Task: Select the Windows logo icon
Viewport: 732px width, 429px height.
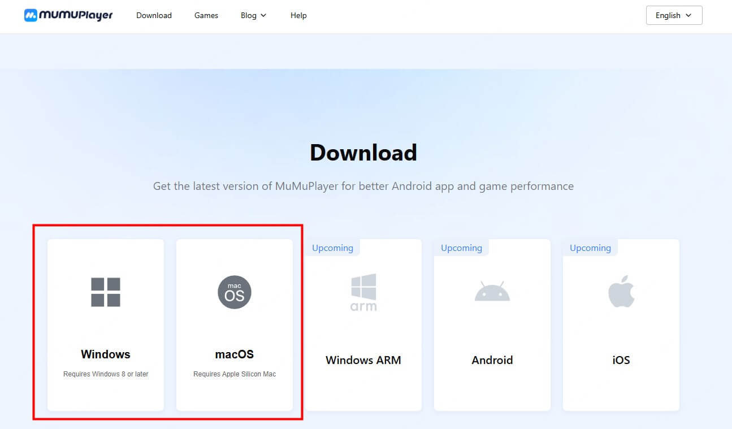Action: point(105,291)
